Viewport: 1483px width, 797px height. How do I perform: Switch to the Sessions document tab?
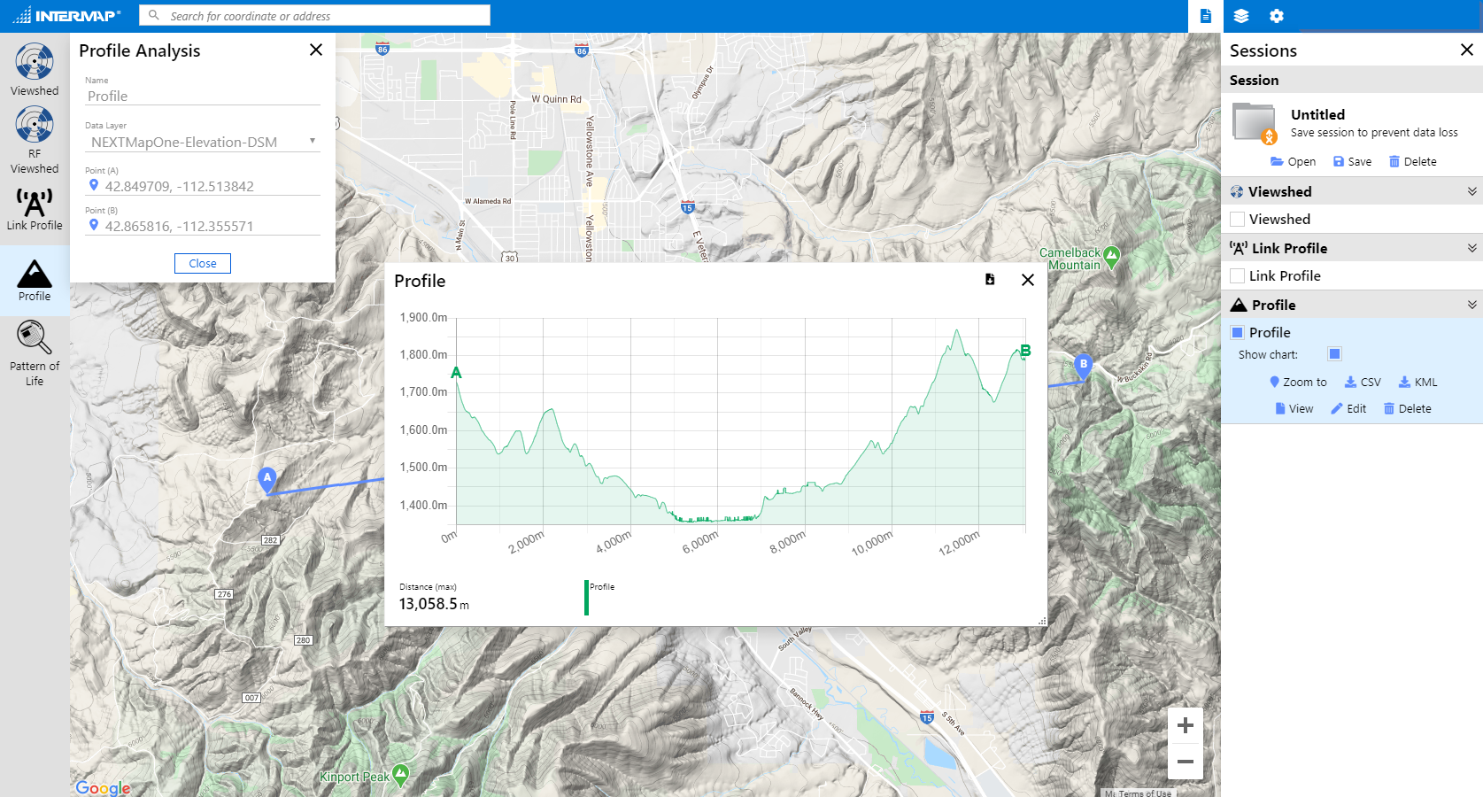coord(1205,15)
